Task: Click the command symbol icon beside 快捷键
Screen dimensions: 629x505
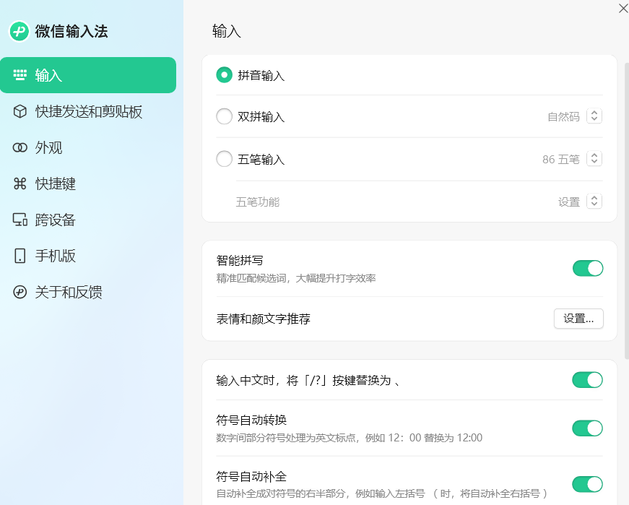Action: pos(19,184)
